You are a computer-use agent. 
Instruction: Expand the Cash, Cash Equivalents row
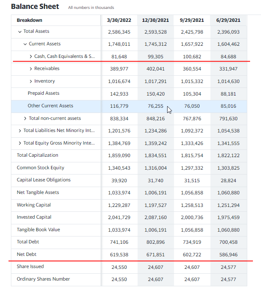coord(31,56)
